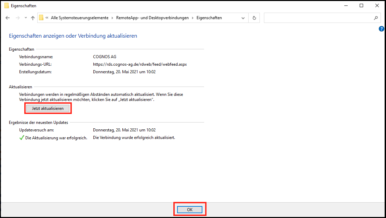Click the folder icon in address bar
Screen dimensions: 386x218
pyautogui.click(x=41, y=18)
